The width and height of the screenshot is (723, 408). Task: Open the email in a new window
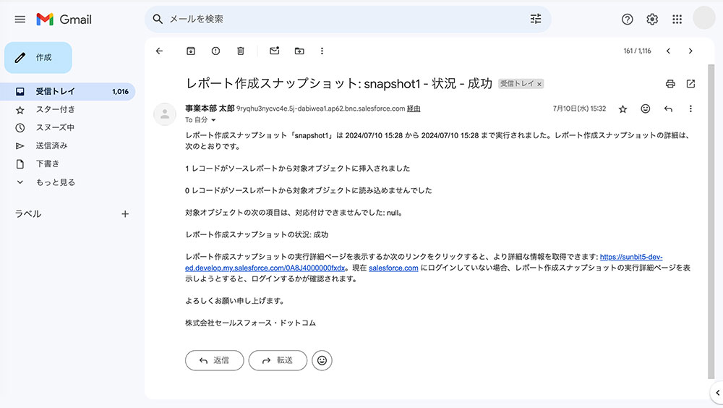[x=690, y=83]
